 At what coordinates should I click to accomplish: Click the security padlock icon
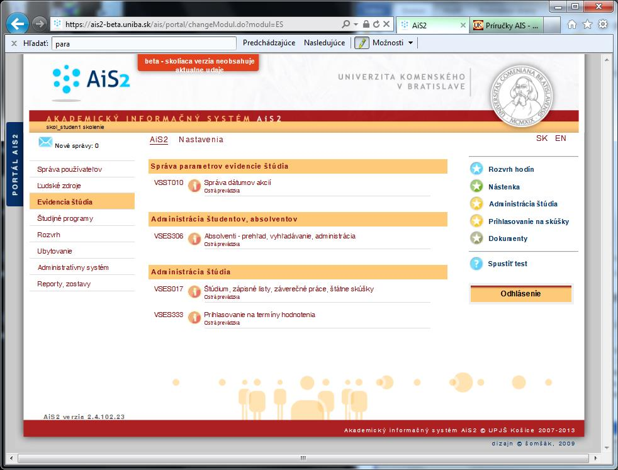pyautogui.click(x=366, y=24)
